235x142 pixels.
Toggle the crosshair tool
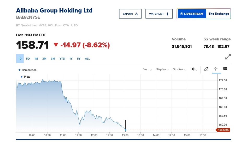[x=216, y=69]
